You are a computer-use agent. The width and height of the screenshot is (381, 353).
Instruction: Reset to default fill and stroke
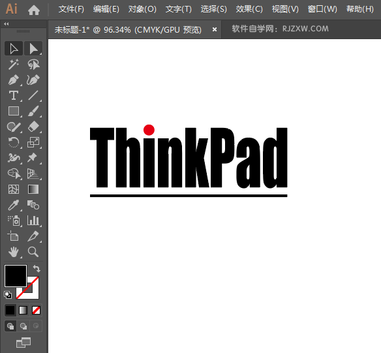click(8, 295)
